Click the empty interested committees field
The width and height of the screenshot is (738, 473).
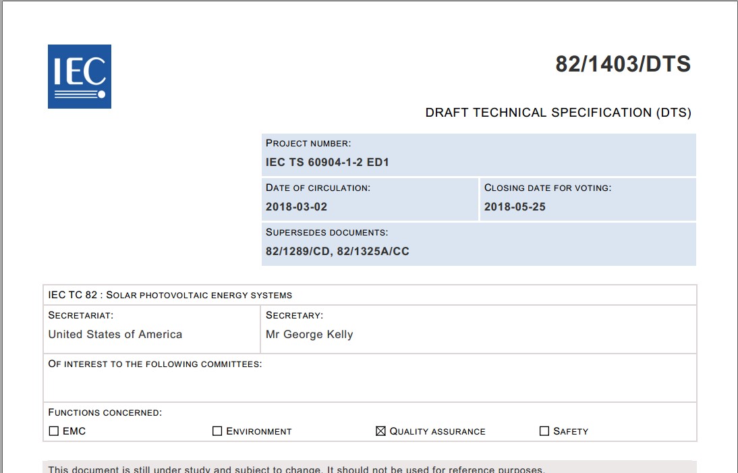[370, 386]
